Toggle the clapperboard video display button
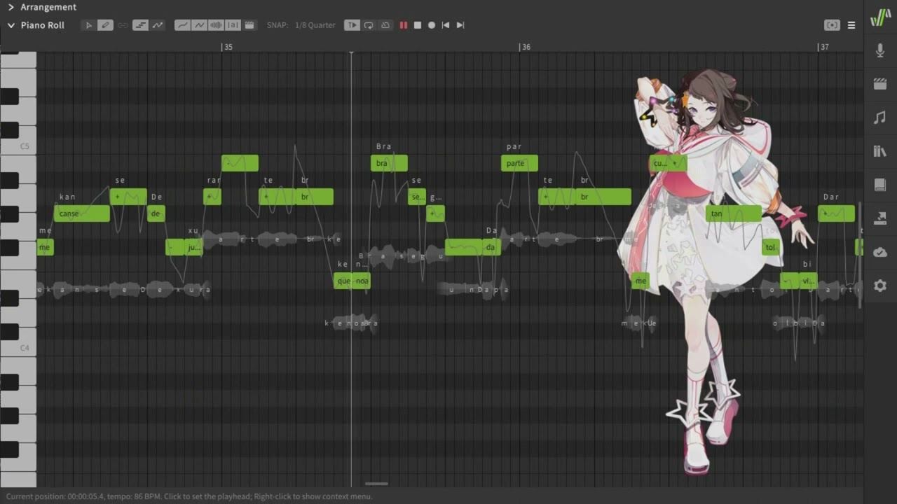The width and height of the screenshot is (897, 504). 249,25
